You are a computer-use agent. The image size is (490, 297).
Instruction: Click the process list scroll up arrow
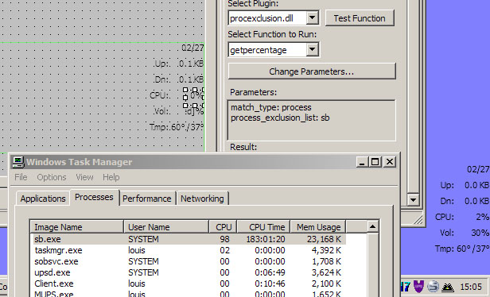(x=372, y=226)
